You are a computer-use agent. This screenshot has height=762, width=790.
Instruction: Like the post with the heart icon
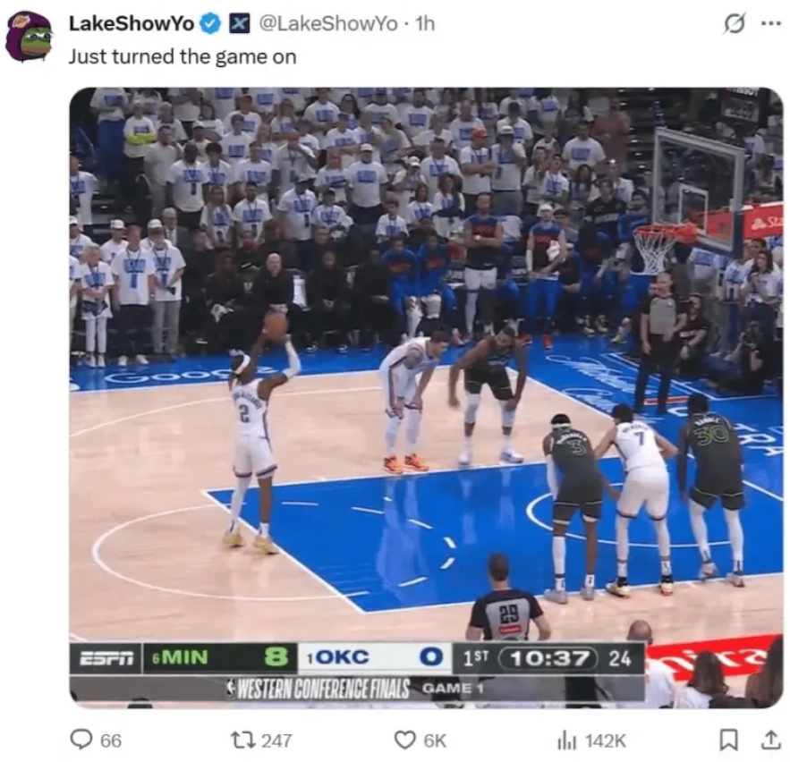[404, 740]
